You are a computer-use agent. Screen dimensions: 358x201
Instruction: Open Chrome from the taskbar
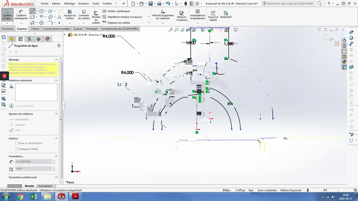click(x=20, y=197)
